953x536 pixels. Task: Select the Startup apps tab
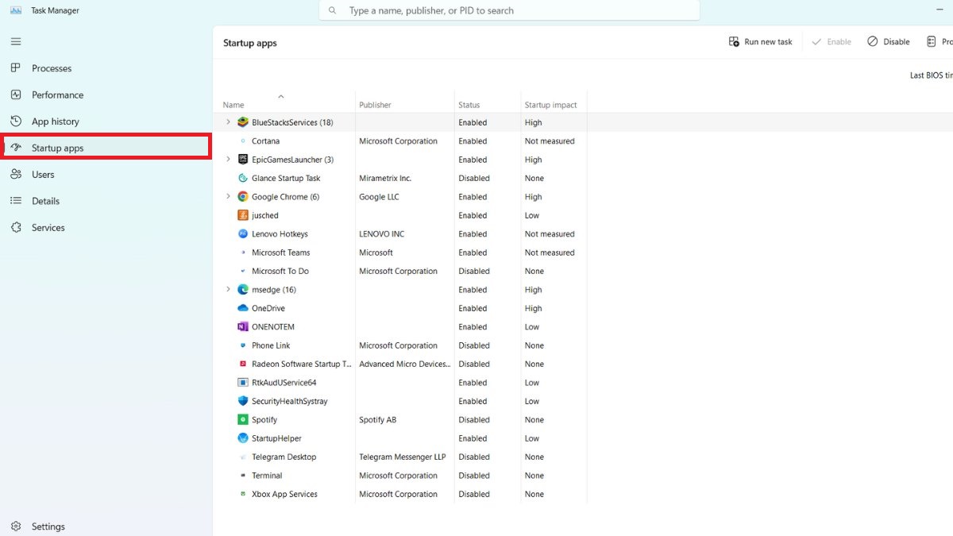(57, 148)
